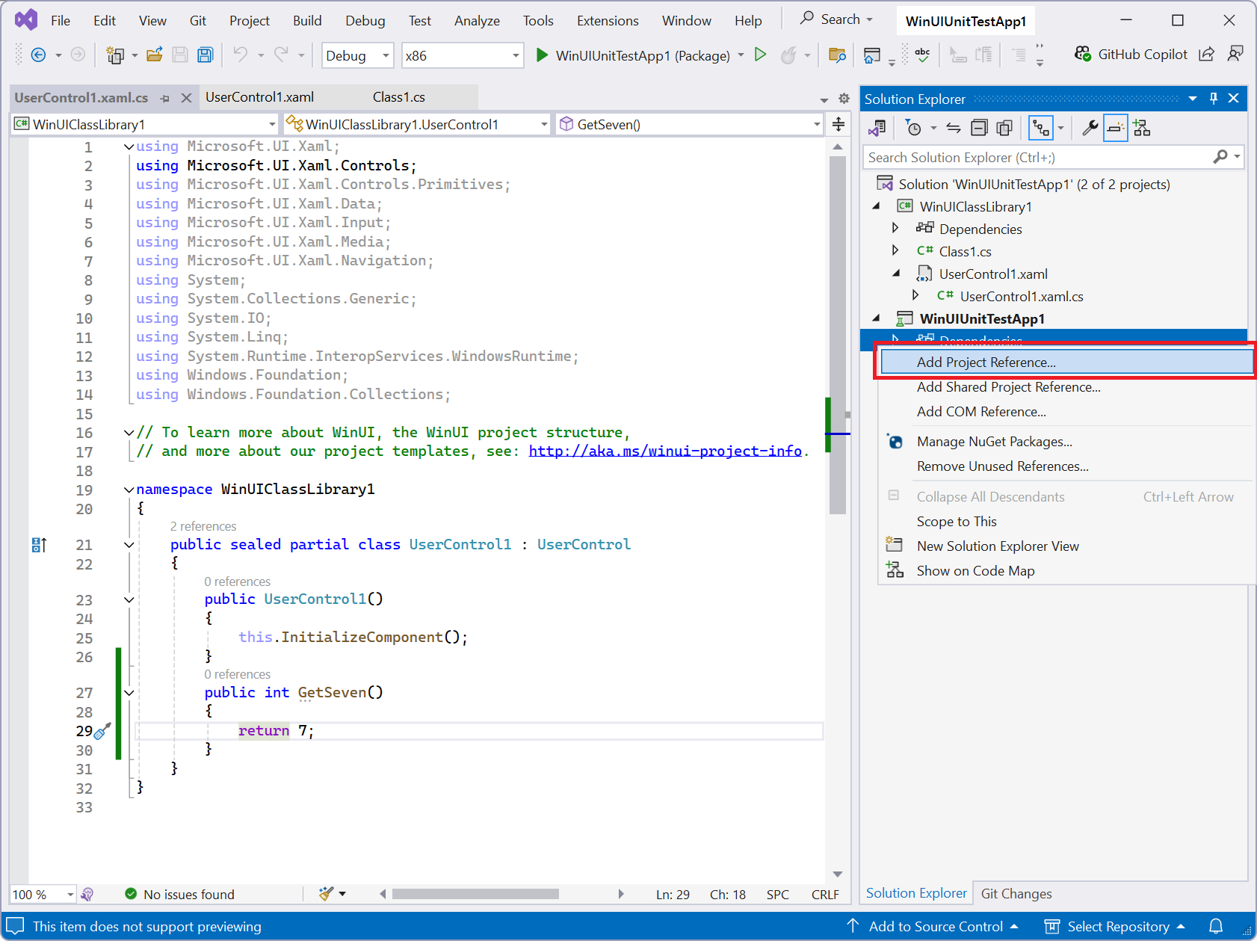Screen dimensions: 1257x941
Task: Open the editor zoom percentage control
Action: 41,894
